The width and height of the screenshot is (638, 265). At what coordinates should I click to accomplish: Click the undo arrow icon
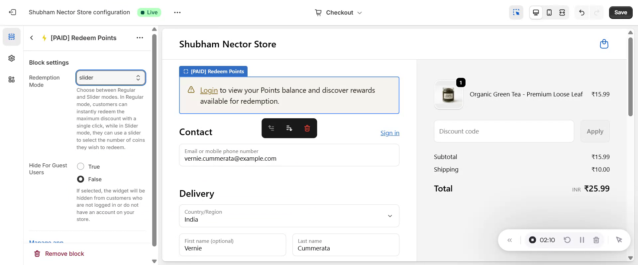[x=582, y=12]
